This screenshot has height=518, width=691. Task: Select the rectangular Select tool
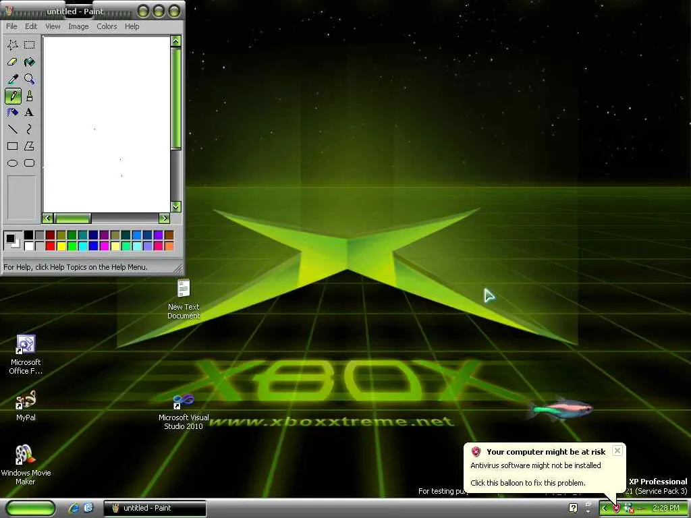(x=30, y=45)
